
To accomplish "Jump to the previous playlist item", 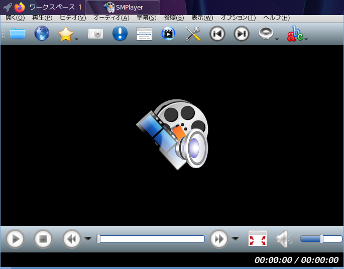I will pos(217,34).
